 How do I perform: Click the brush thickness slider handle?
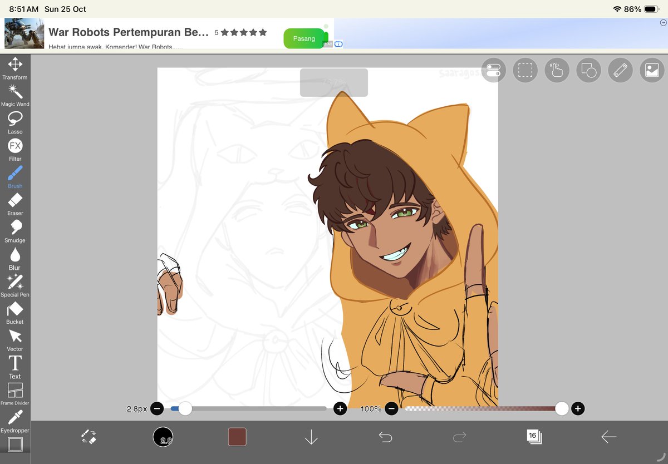tap(185, 409)
